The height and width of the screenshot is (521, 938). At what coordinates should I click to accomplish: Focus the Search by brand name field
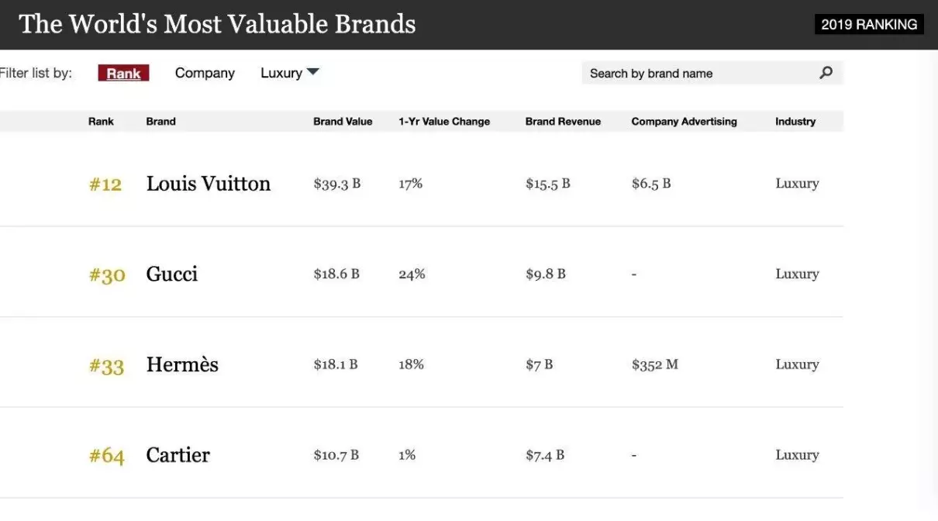tap(712, 73)
